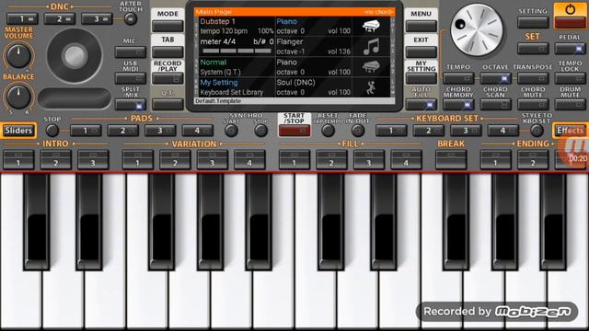
Task: Toggle Chord Scan button
Action: (x=495, y=105)
